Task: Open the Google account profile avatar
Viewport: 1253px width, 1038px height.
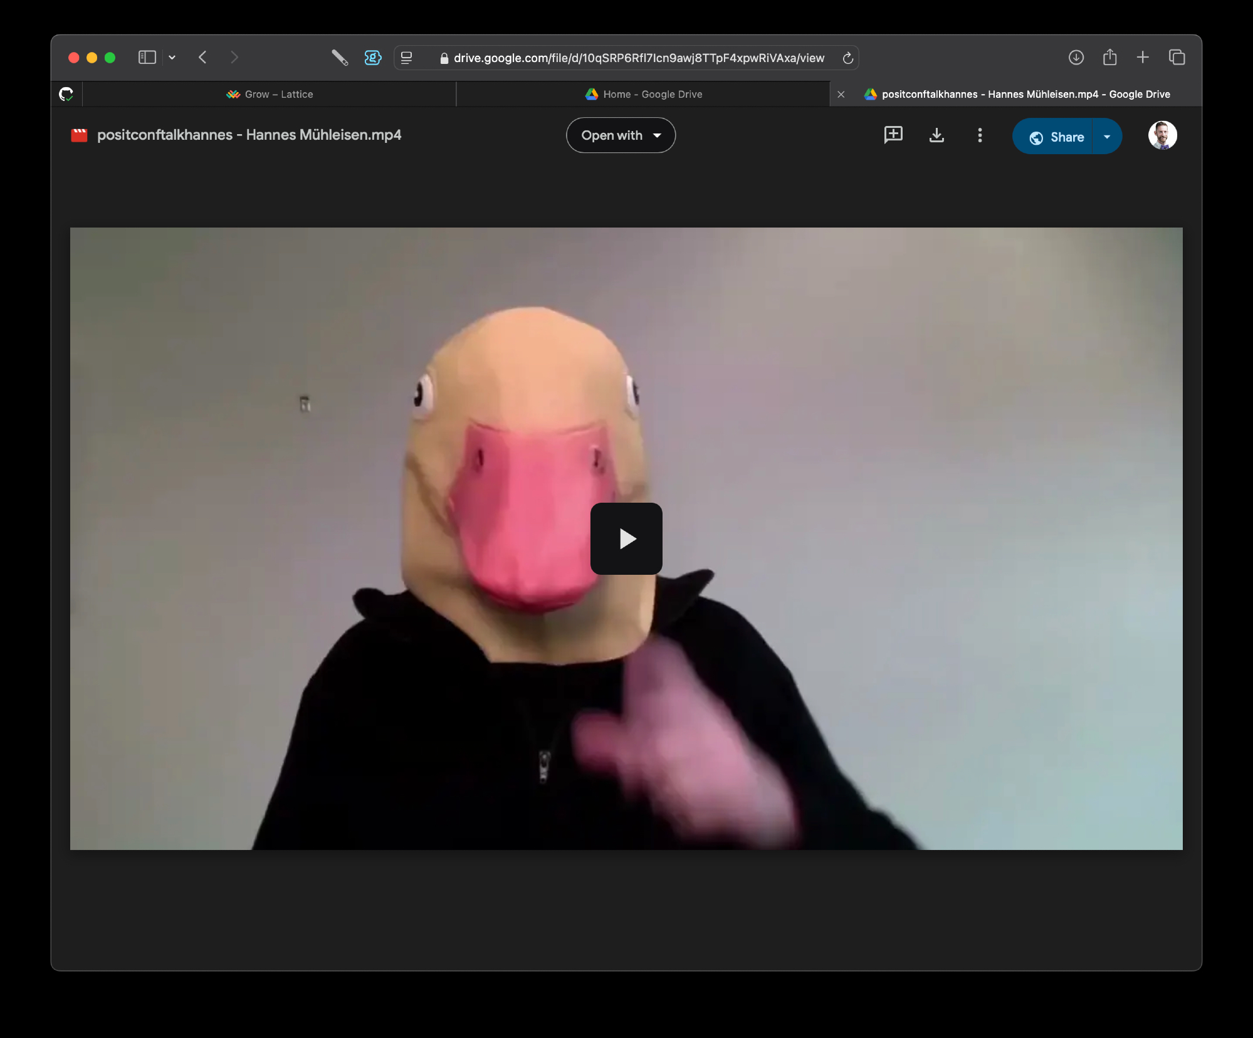Action: 1162,135
